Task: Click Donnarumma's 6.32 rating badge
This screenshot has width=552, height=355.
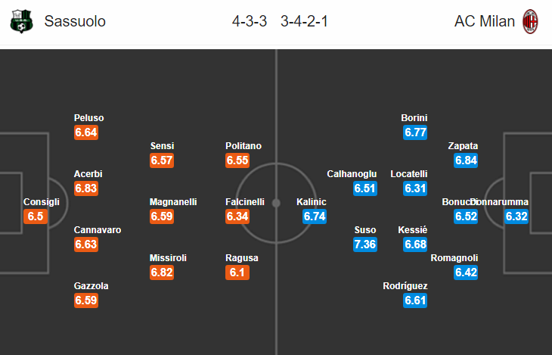Action: coord(516,216)
